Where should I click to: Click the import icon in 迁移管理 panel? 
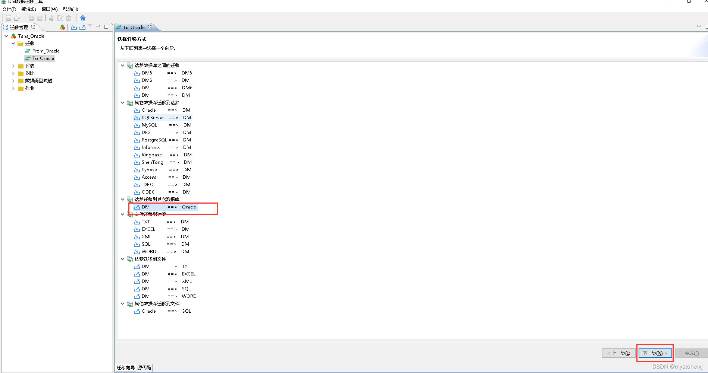(74, 27)
